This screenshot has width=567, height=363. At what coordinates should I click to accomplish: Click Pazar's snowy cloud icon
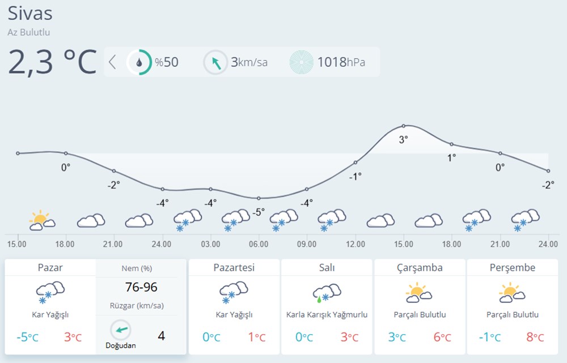[50, 292]
